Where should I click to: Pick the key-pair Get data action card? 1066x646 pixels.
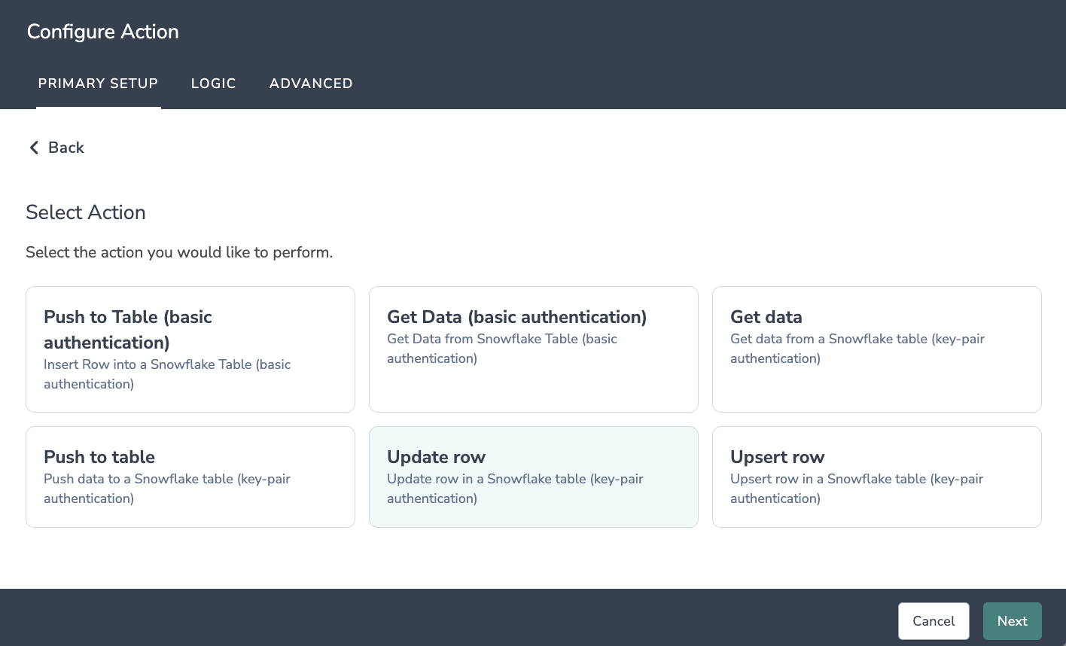coord(876,349)
